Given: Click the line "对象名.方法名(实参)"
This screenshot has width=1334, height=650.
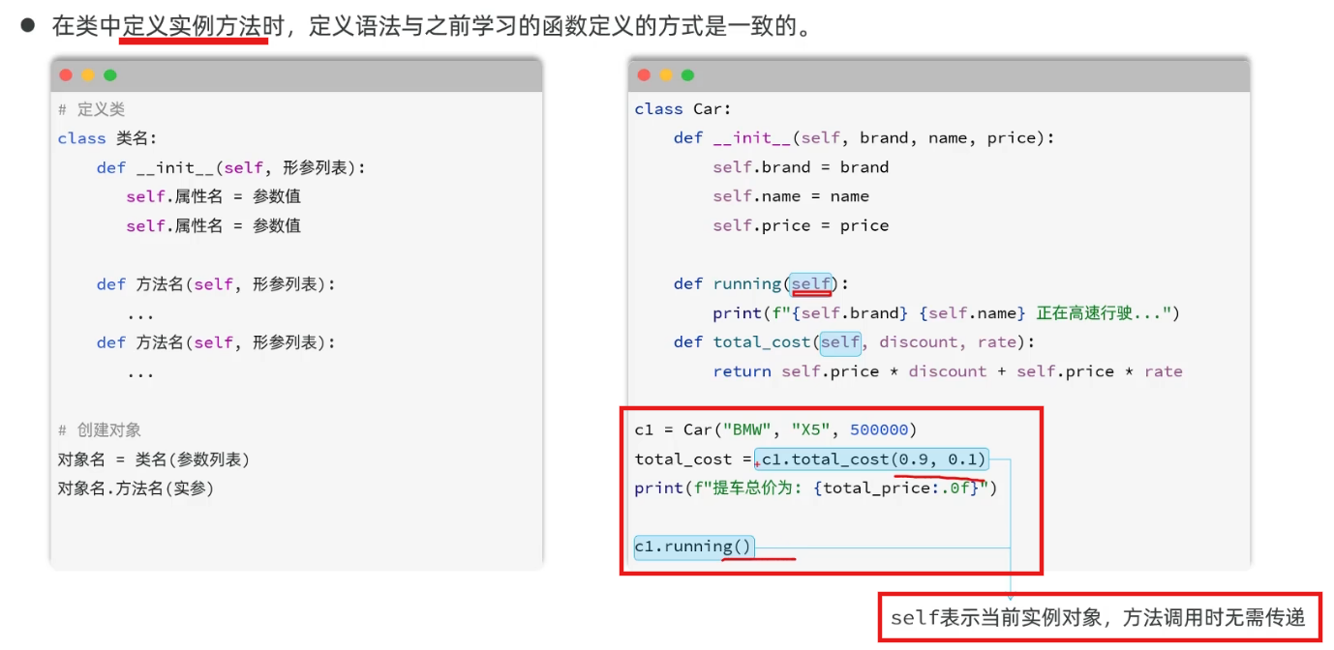Looking at the screenshot, I should (x=136, y=487).
